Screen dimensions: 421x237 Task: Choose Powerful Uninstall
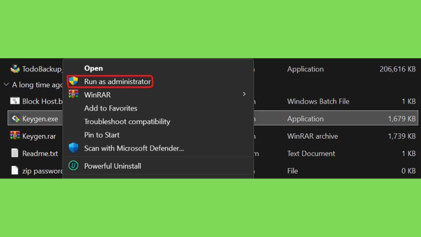tap(113, 166)
